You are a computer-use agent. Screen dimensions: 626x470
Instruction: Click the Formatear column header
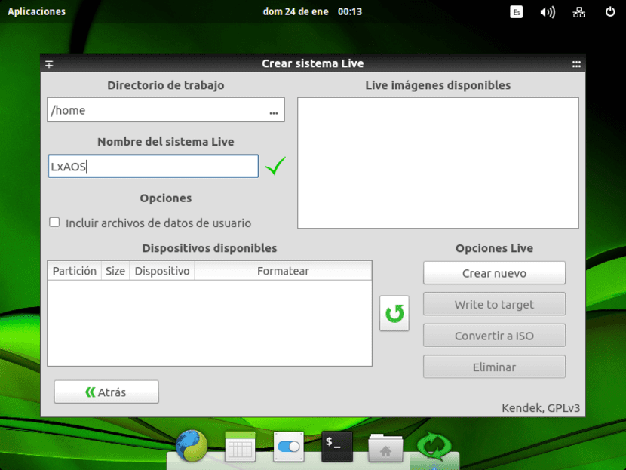(x=283, y=271)
